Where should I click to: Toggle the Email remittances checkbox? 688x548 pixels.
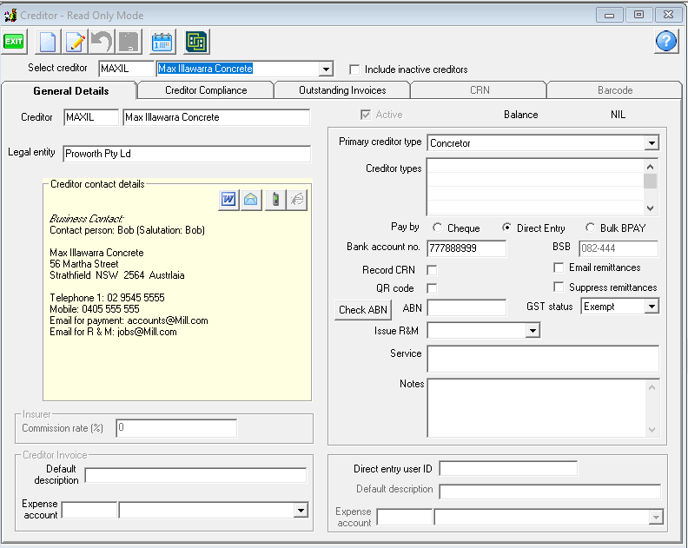click(559, 267)
